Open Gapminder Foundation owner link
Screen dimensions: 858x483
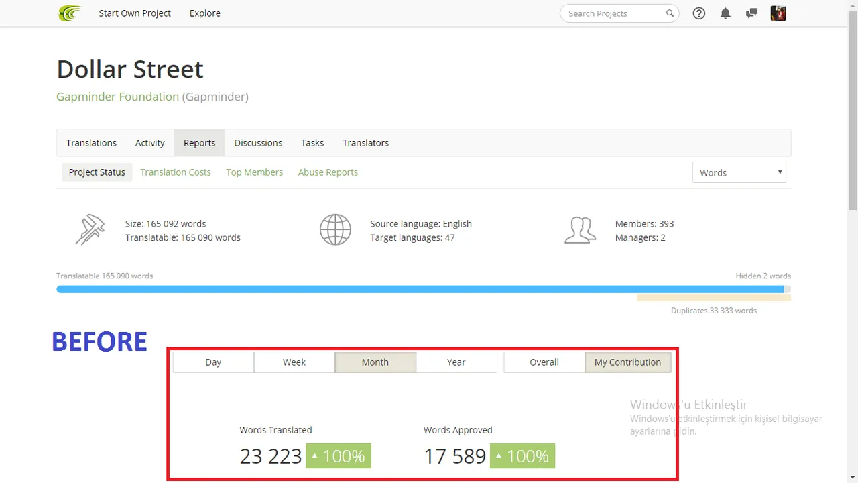pyautogui.click(x=117, y=97)
